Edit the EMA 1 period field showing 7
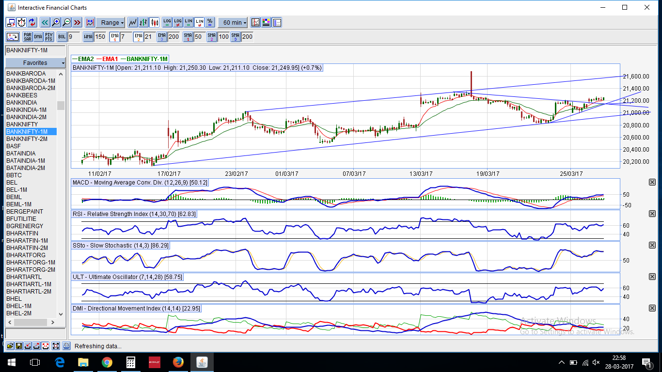Image resolution: width=662 pixels, height=372 pixels. click(x=126, y=36)
